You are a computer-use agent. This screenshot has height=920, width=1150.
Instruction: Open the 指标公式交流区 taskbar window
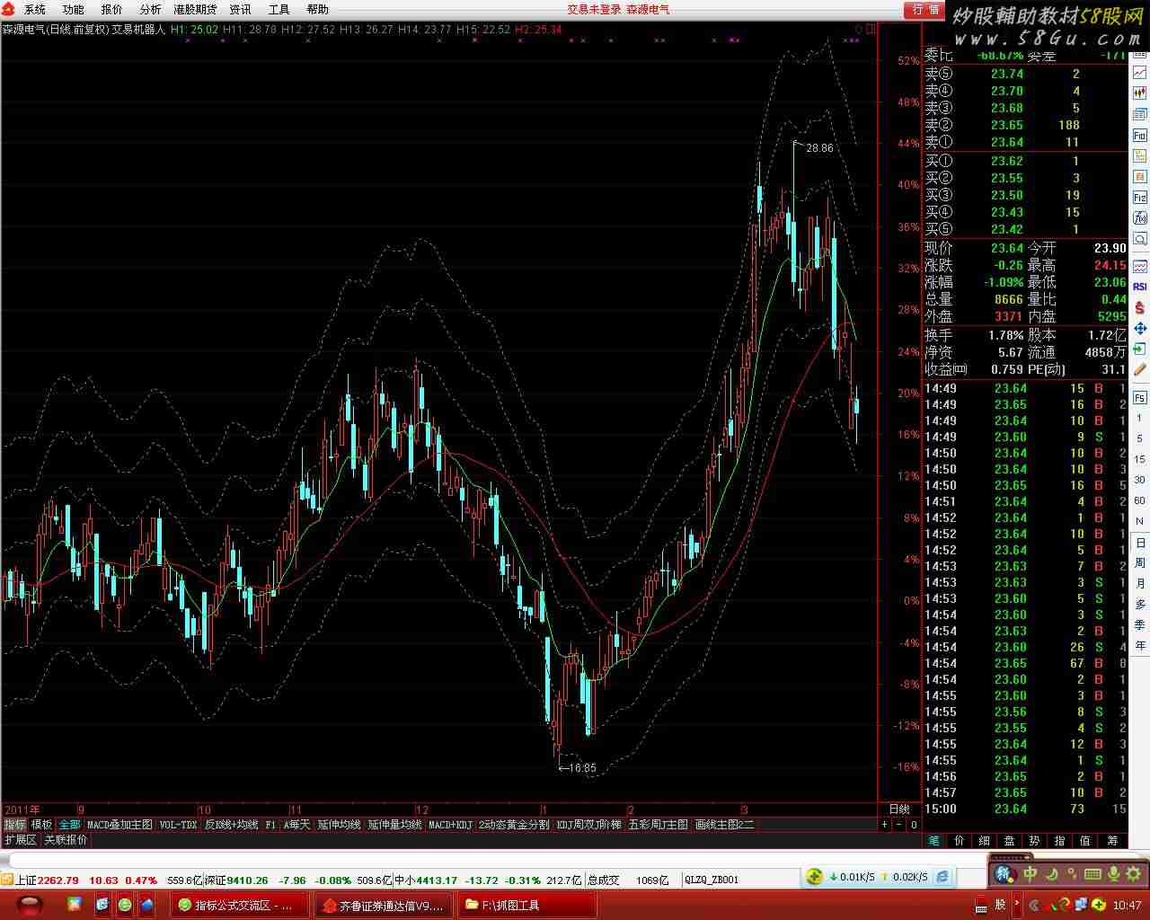pyautogui.click(x=242, y=905)
